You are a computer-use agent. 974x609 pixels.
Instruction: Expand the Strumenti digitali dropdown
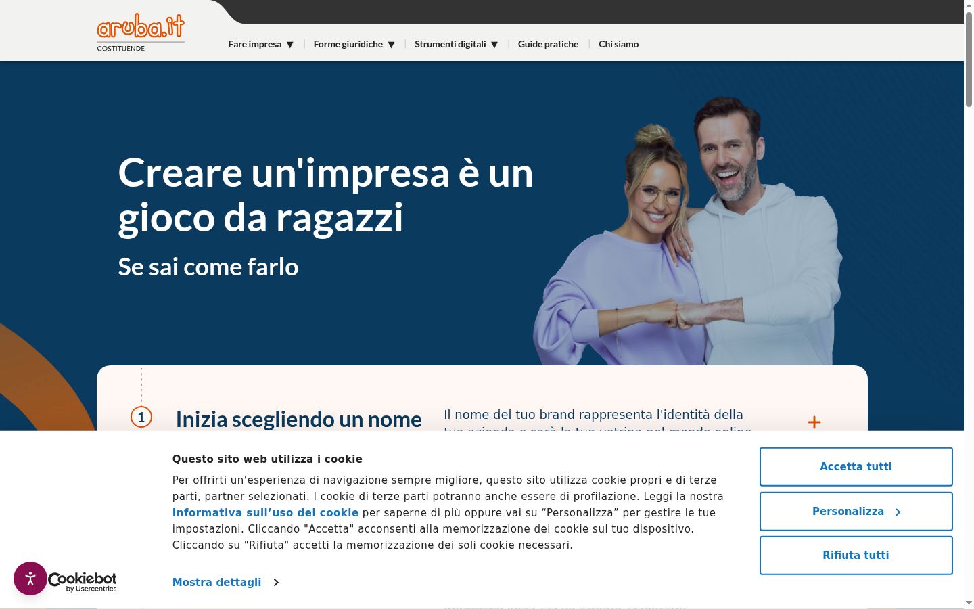pyautogui.click(x=456, y=44)
